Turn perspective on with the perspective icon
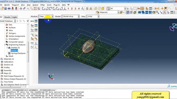 click(x=91, y=9)
